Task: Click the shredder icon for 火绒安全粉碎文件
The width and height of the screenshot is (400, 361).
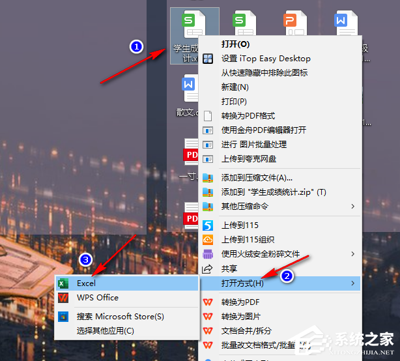Action: [x=208, y=254]
